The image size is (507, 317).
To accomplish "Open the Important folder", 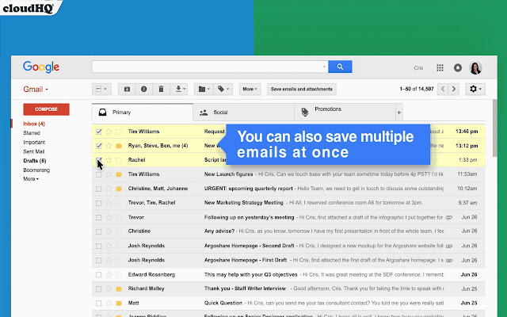I will 34,143.
